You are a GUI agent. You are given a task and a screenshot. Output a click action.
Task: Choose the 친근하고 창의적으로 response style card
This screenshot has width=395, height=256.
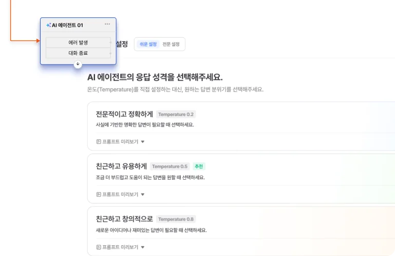(x=241, y=231)
